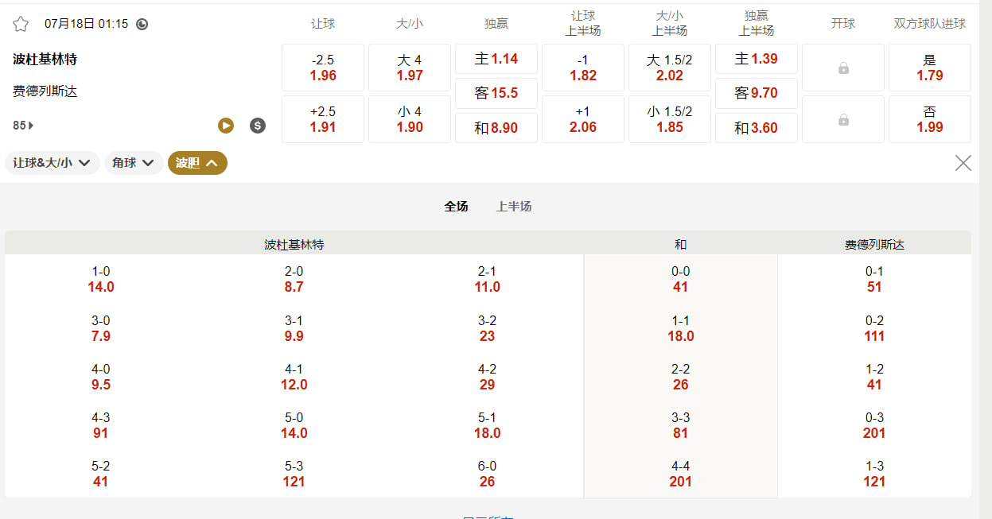Bet correct score 4-2 at 29
Viewport: 992px width, 519px height.
pyautogui.click(x=487, y=377)
